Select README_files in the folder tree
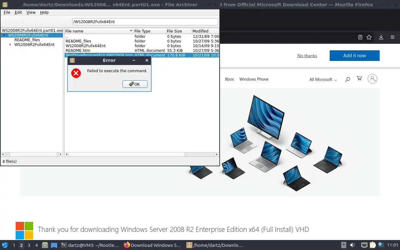The height and width of the screenshot is (250, 400). tap(27, 40)
